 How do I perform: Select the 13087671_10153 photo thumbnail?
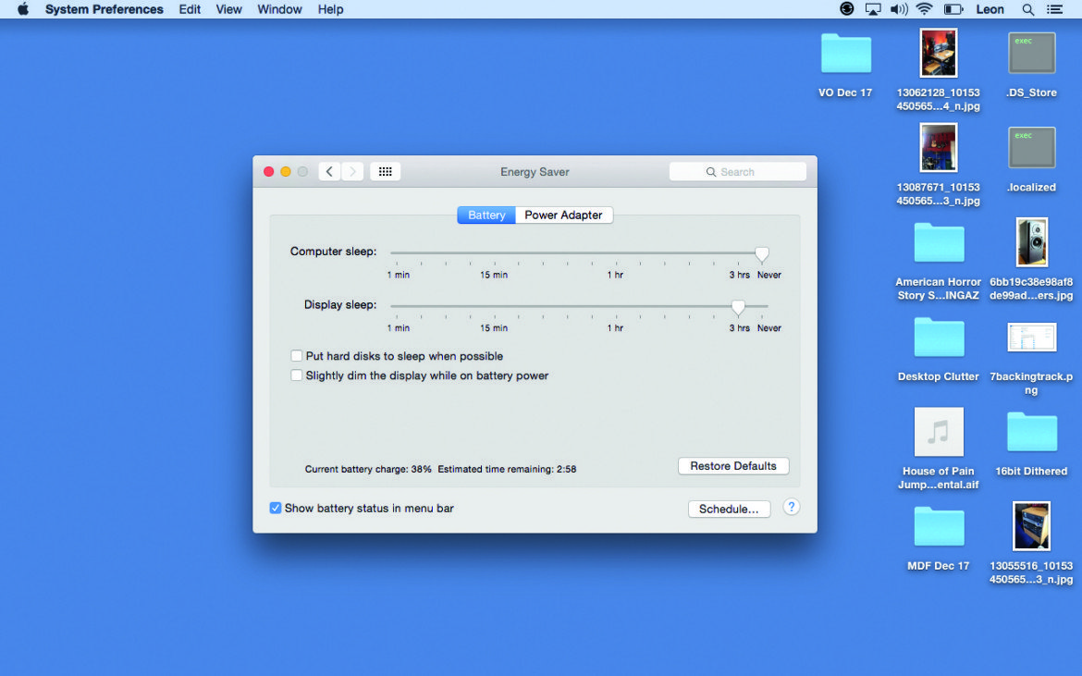pyautogui.click(x=939, y=148)
